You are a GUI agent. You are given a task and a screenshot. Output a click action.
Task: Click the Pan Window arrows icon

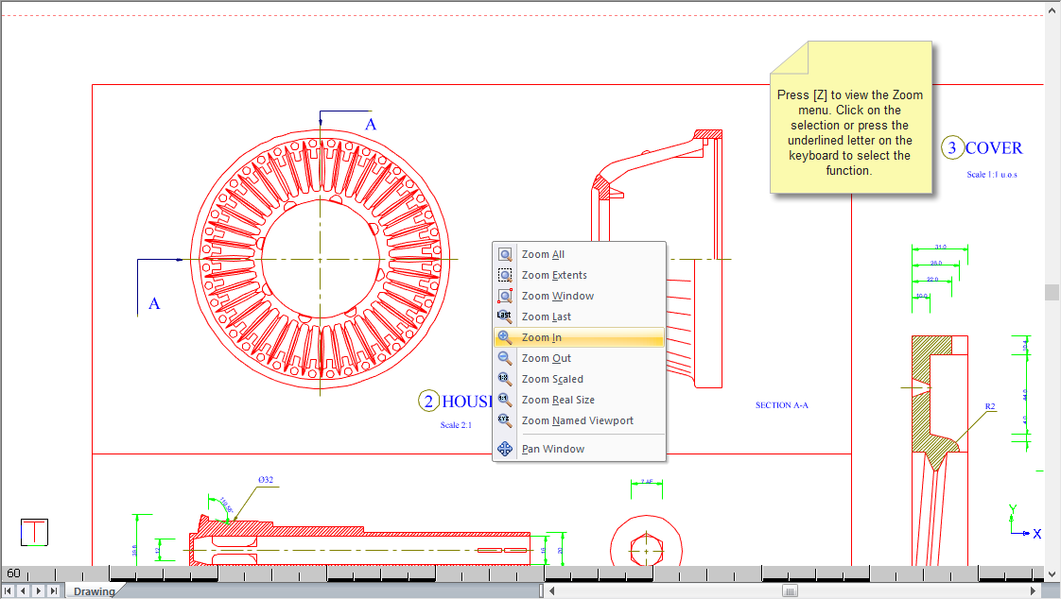pos(505,450)
